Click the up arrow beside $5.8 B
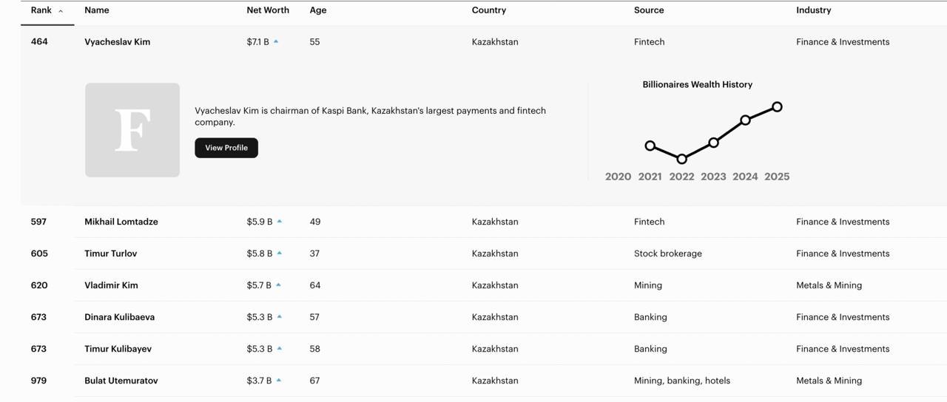This screenshot has height=402, width=947. 280,253
